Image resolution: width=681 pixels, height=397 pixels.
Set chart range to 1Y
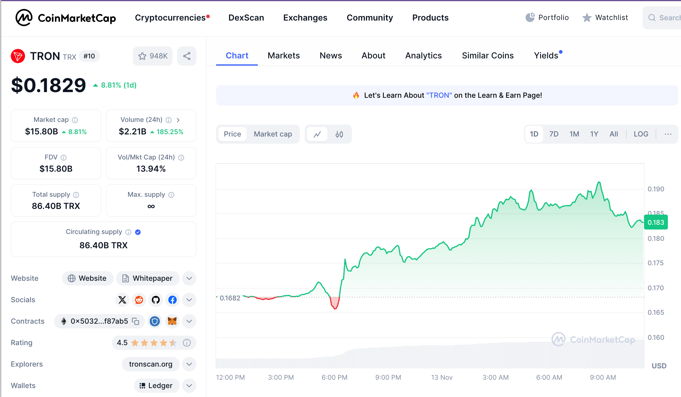point(594,134)
